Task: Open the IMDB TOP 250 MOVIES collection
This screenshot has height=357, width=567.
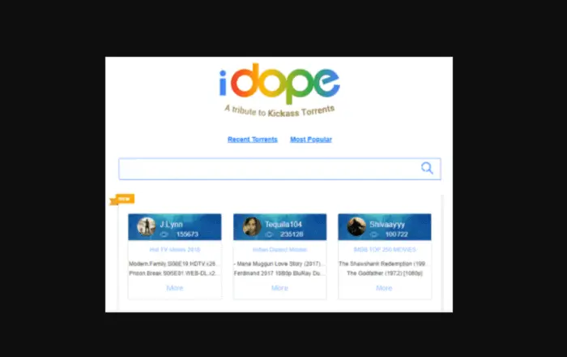Action: (385, 249)
